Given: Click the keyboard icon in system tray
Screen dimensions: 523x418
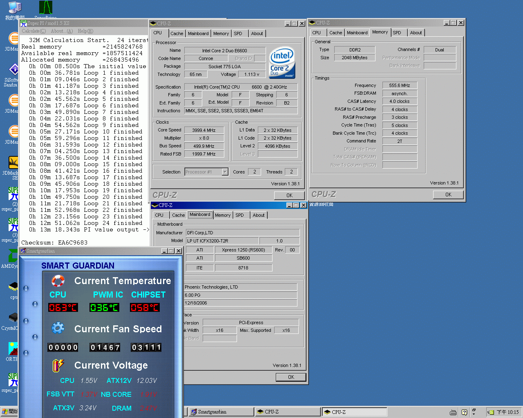Looking at the screenshot, I should point(453,412).
